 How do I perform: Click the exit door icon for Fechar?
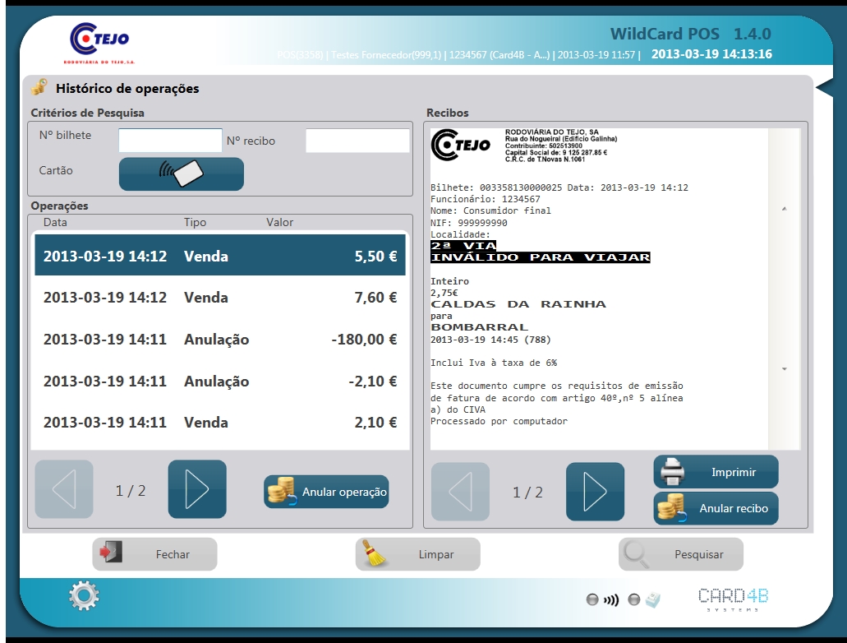(x=110, y=554)
